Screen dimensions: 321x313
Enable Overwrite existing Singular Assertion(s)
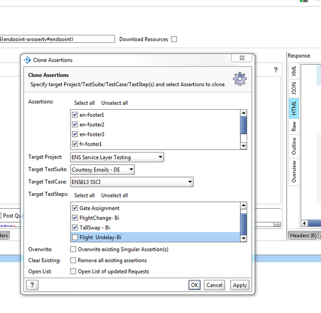(73, 249)
